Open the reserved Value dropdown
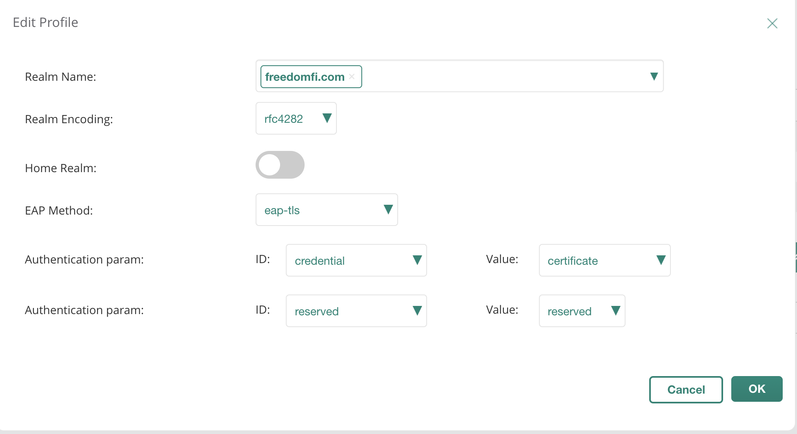 pos(582,311)
